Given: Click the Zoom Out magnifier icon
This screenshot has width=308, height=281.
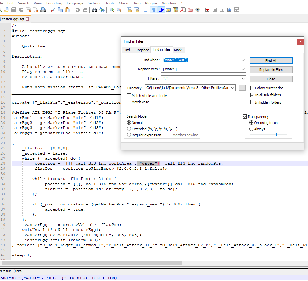Looking at the screenshot, I should point(119,10).
